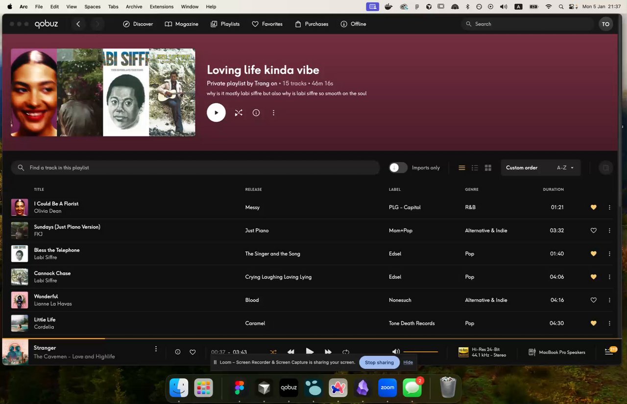The image size is (627, 404).
Task: Shuffle the playlist from the header
Action: [x=239, y=113]
